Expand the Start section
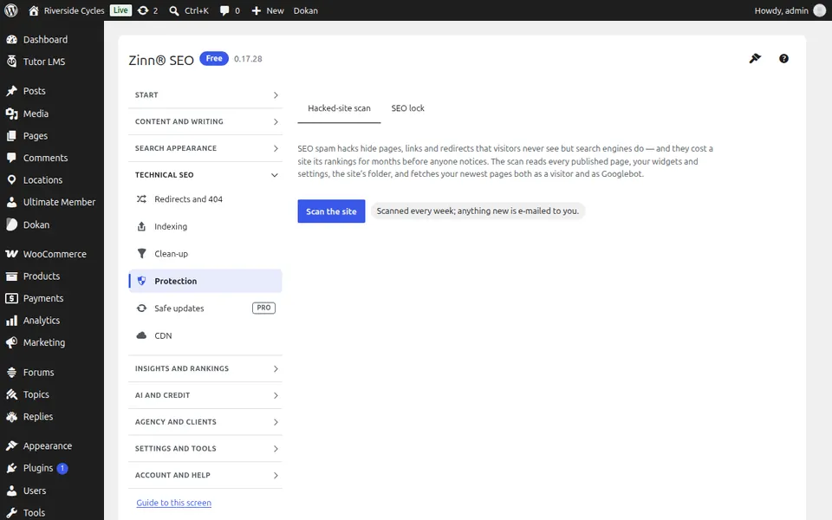Viewport: 832px width, 520px height. click(x=205, y=95)
